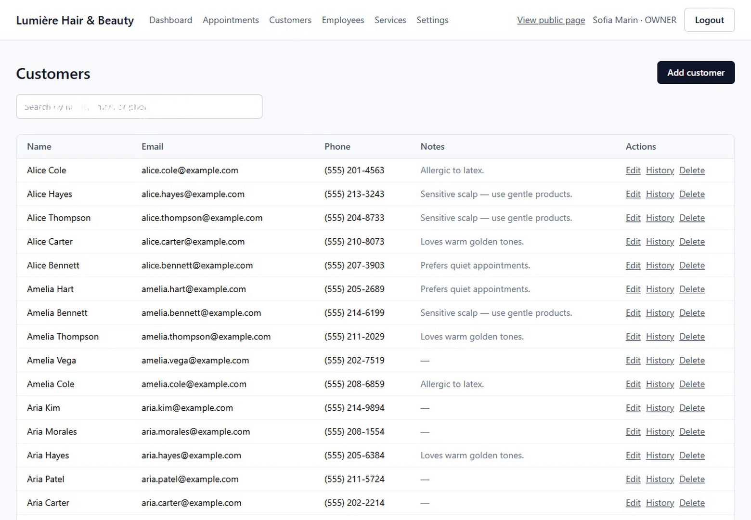Click the name Aria Patel

click(46, 479)
